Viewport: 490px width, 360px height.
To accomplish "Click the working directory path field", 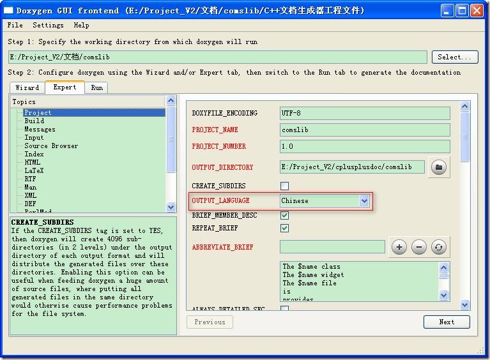I will coord(217,57).
